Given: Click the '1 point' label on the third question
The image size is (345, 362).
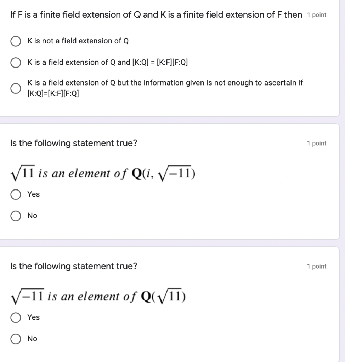Looking at the screenshot, I should (317, 266).
